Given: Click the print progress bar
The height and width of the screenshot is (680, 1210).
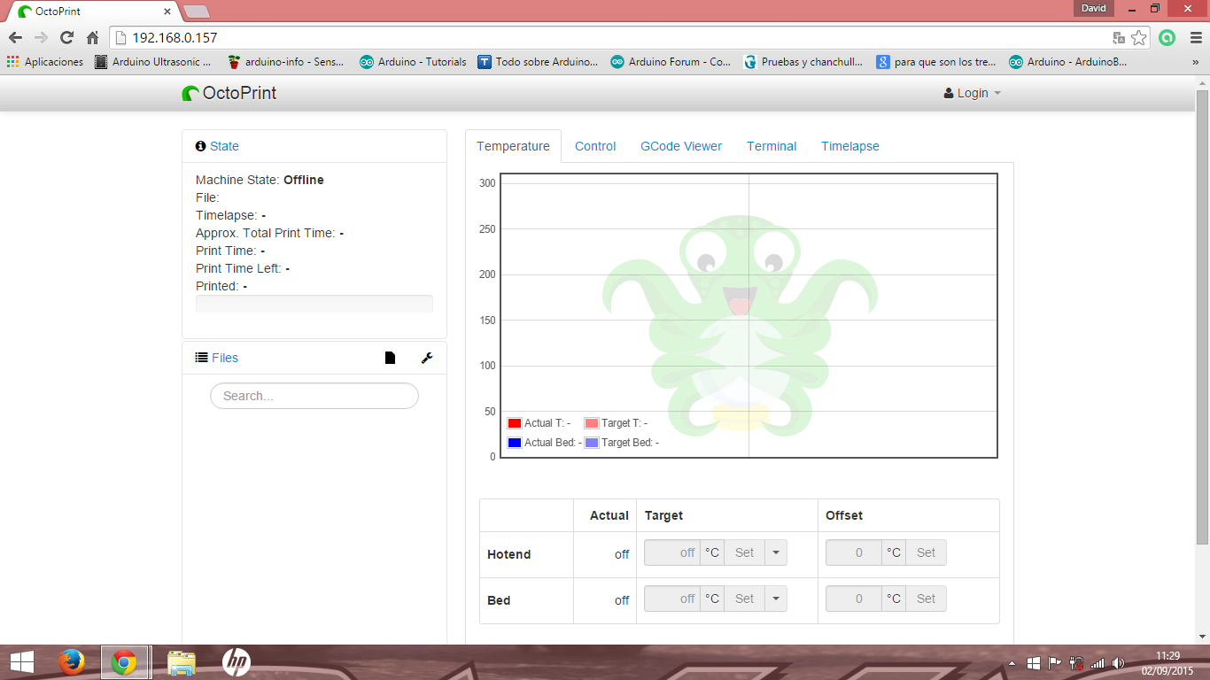Looking at the screenshot, I should tap(314, 304).
